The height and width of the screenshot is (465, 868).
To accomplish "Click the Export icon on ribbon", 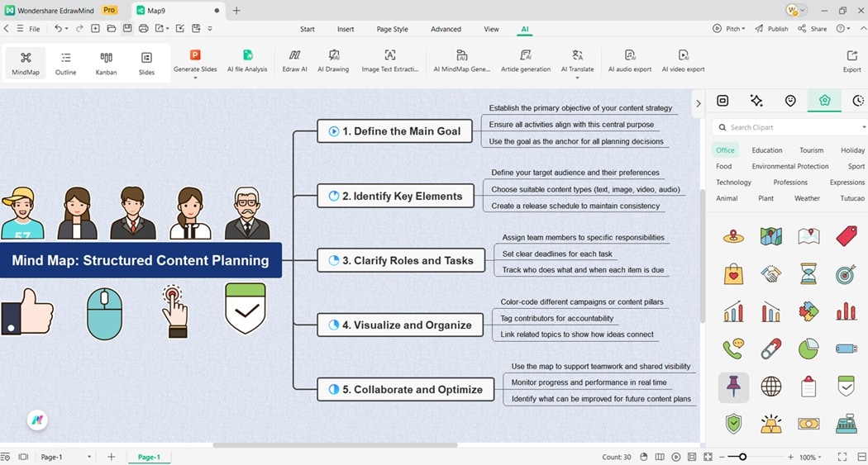I will pyautogui.click(x=852, y=61).
